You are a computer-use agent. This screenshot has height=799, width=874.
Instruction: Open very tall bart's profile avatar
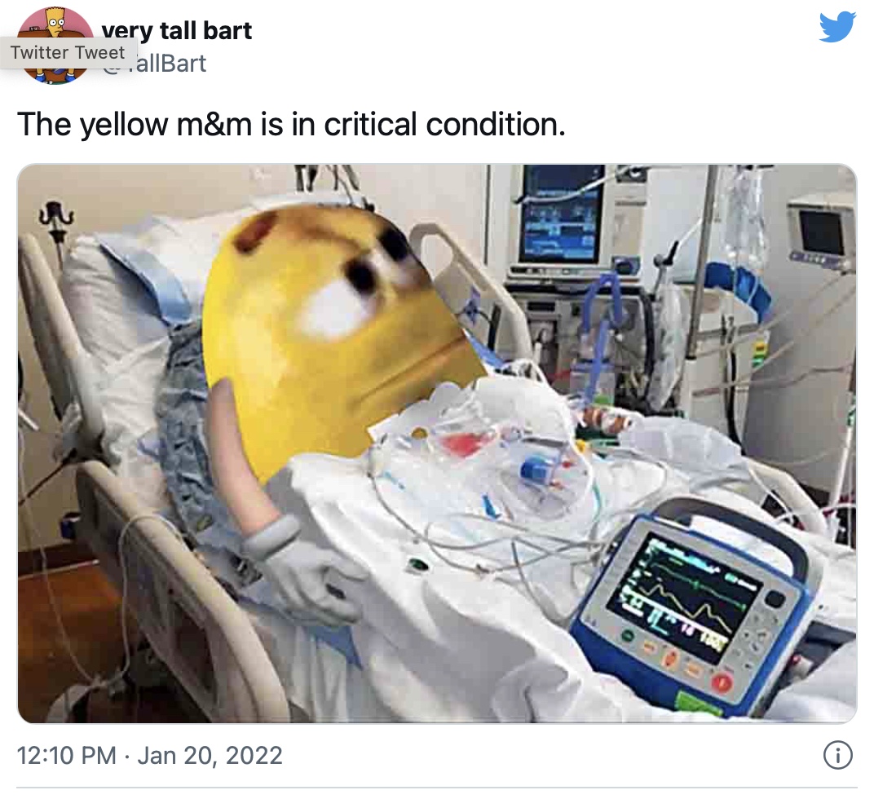[55, 46]
